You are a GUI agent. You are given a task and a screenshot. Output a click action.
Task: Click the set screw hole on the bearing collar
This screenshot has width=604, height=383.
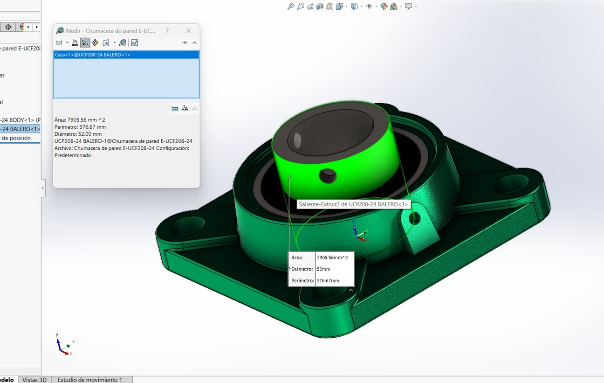point(328,176)
